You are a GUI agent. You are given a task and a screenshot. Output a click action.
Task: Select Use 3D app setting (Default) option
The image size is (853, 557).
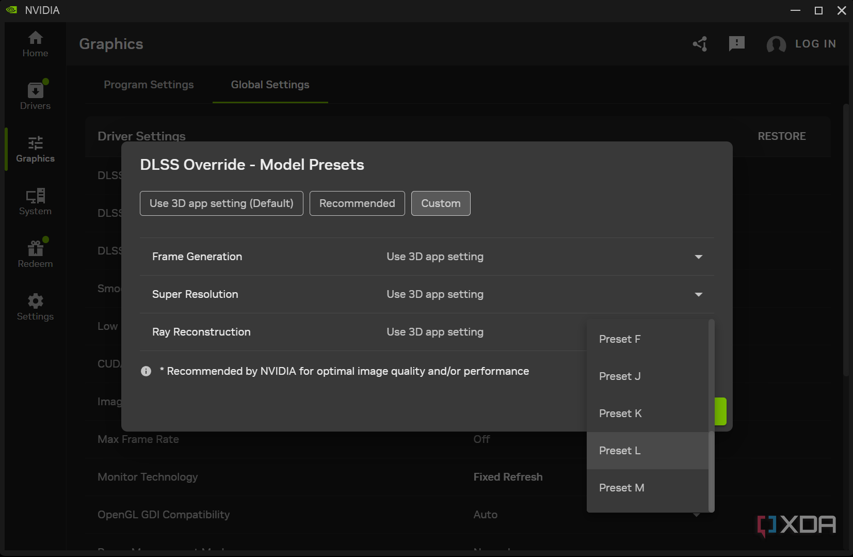221,203
